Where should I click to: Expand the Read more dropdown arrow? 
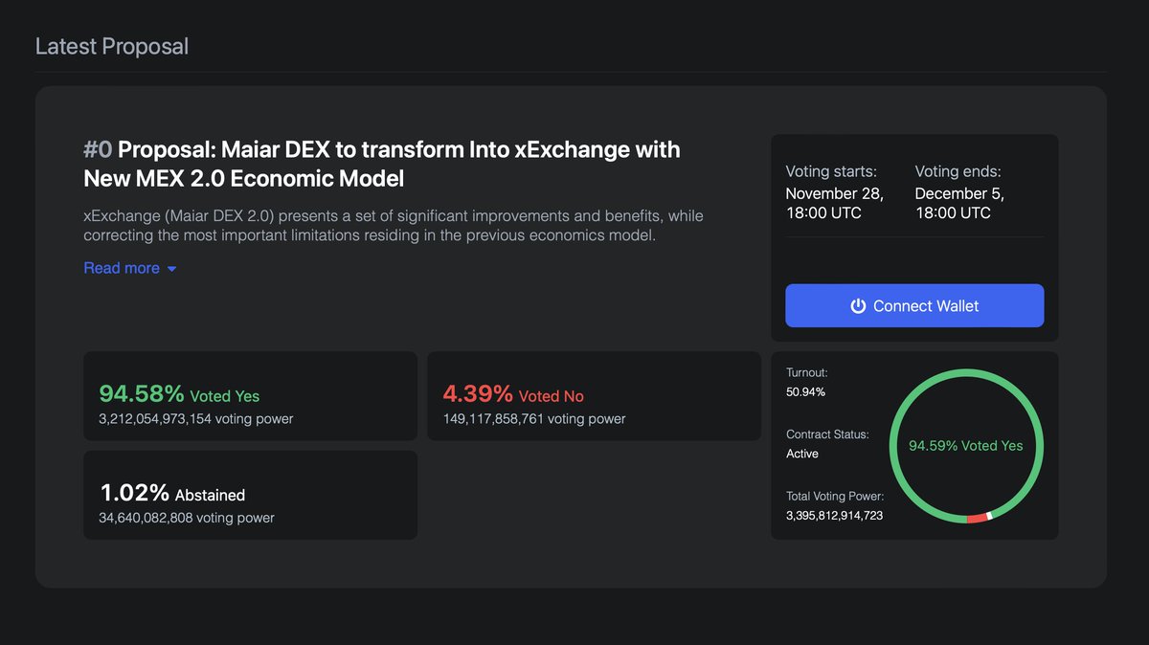pyautogui.click(x=171, y=269)
